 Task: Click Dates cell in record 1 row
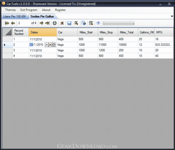click(x=43, y=39)
